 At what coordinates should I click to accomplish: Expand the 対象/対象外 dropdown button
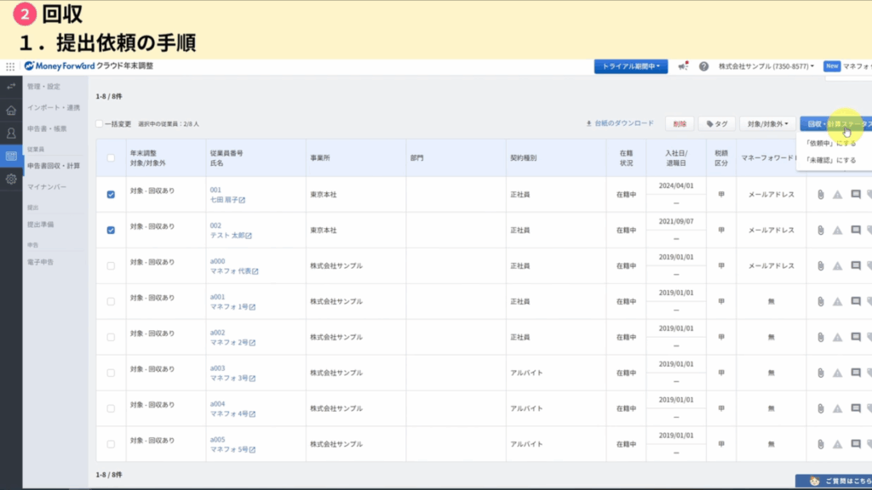coord(768,124)
